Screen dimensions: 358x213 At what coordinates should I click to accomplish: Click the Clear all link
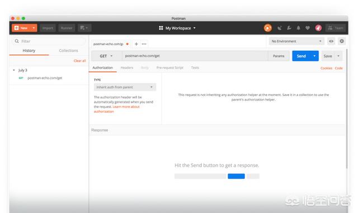click(x=79, y=61)
